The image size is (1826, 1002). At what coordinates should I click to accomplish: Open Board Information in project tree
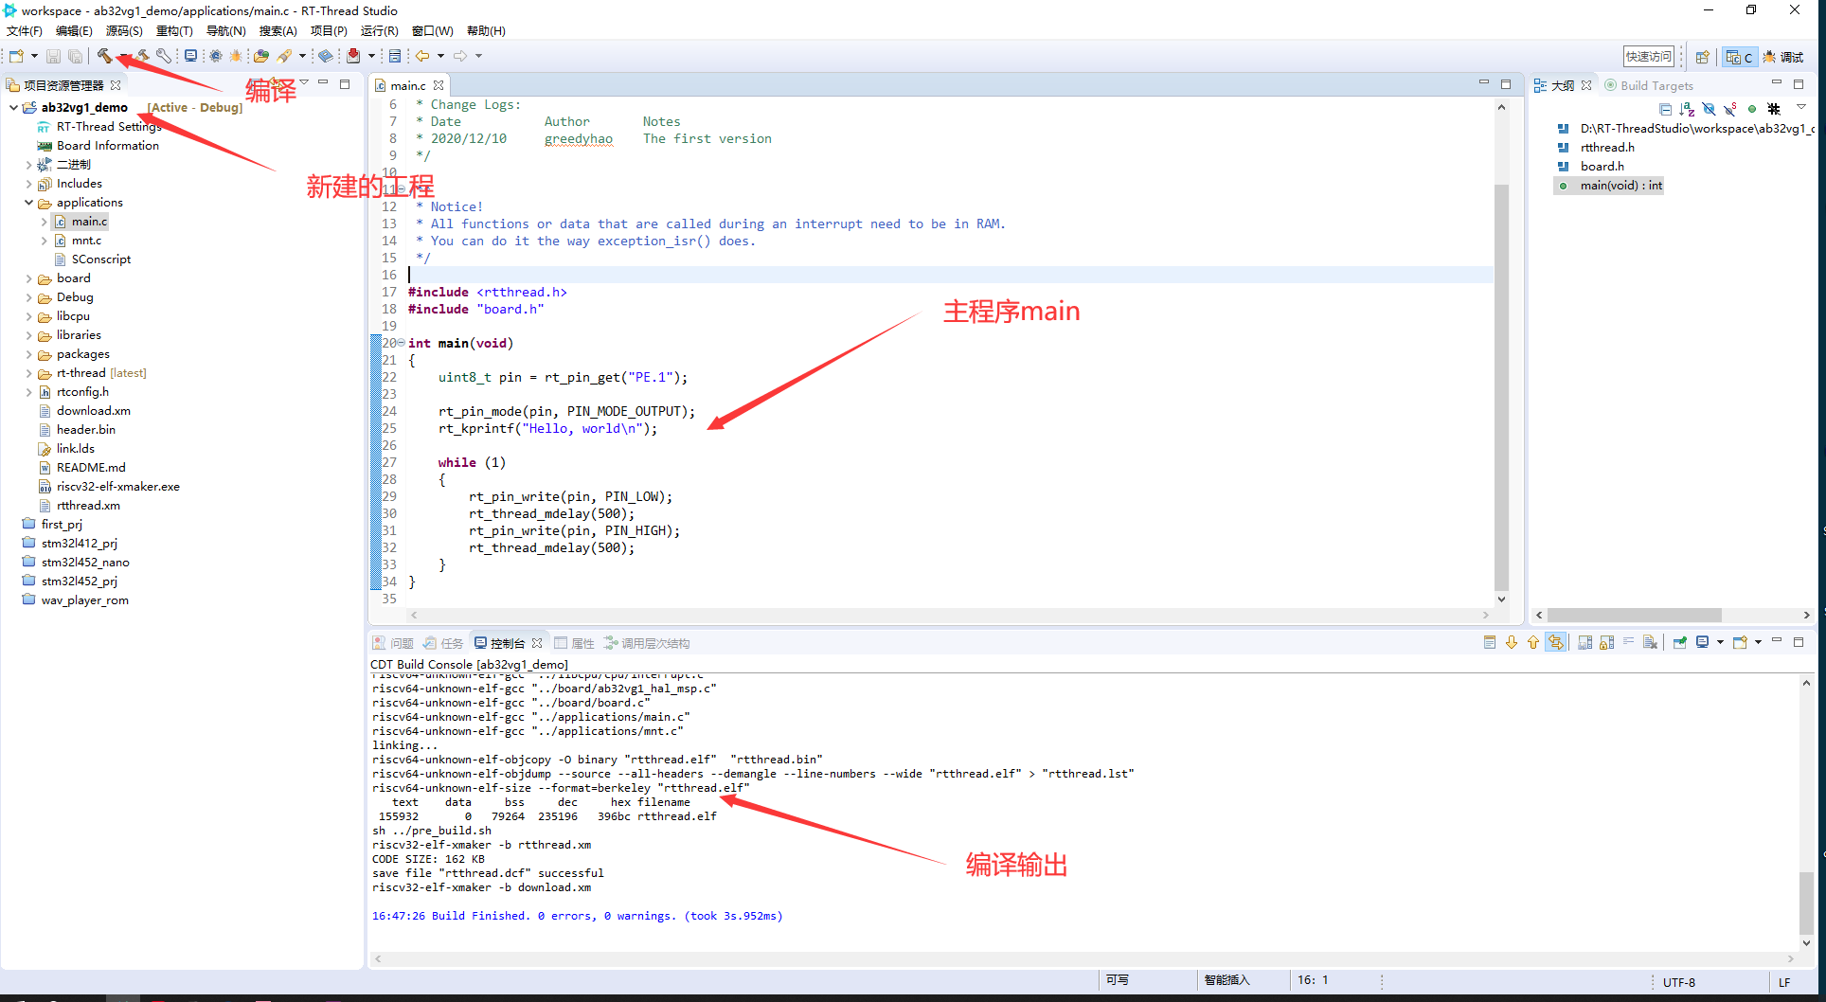click(98, 146)
